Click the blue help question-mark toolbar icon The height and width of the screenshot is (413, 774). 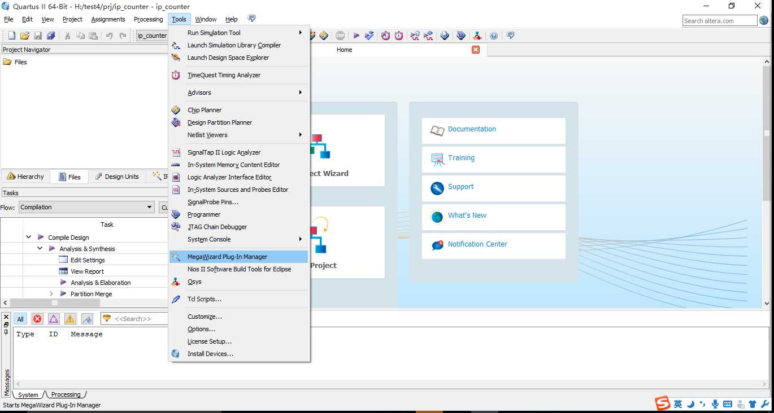(x=494, y=36)
